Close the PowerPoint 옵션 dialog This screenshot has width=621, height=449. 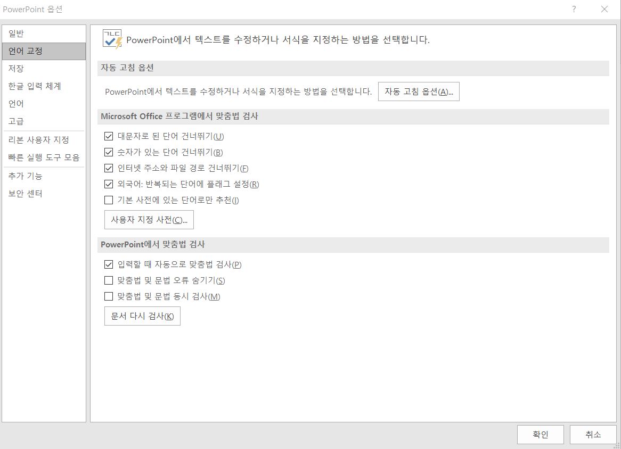click(604, 9)
